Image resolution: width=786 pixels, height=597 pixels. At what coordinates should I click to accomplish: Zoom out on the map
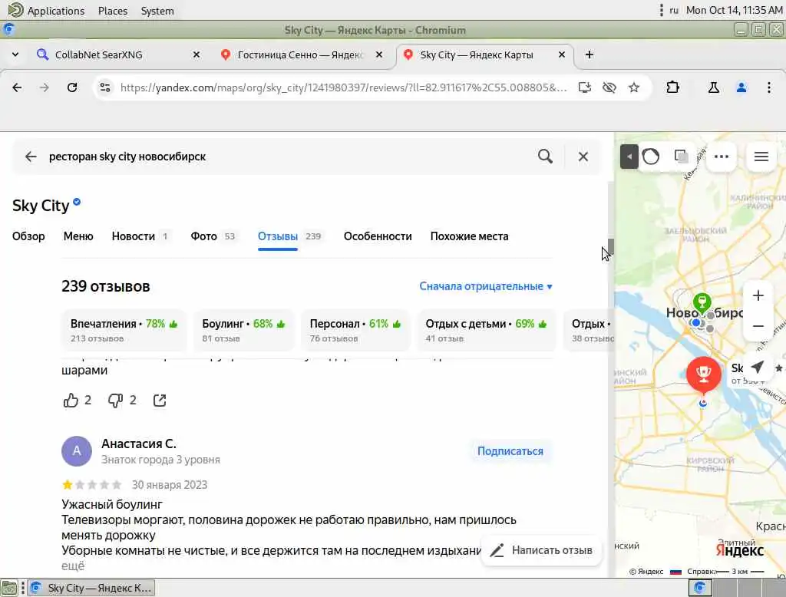[x=758, y=326]
